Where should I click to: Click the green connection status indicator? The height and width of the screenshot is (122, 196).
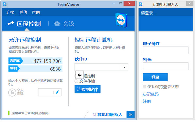pos(9,113)
